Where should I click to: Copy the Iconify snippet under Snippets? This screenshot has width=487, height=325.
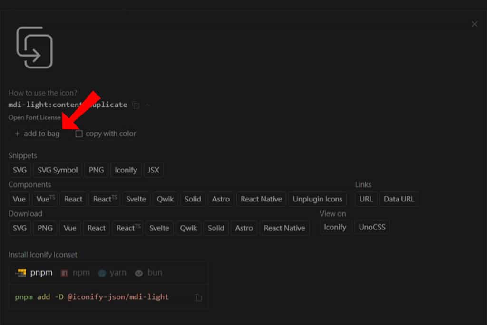(126, 170)
